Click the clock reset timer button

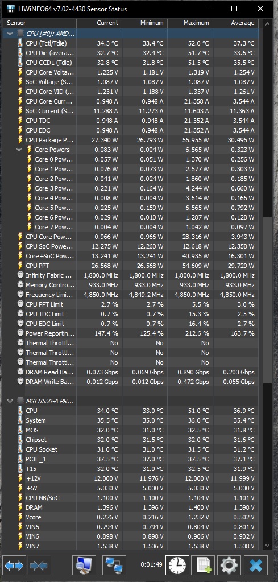point(177,566)
